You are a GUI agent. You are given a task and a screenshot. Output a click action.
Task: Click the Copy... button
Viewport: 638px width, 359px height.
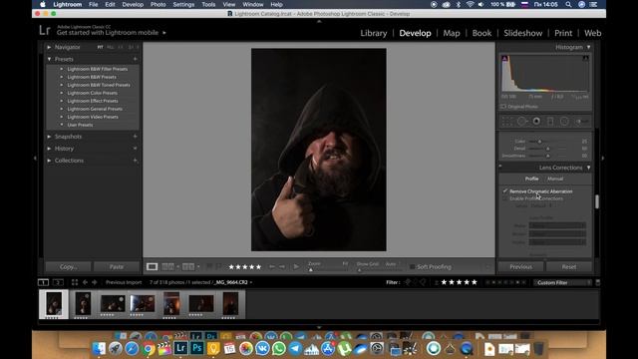68,266
